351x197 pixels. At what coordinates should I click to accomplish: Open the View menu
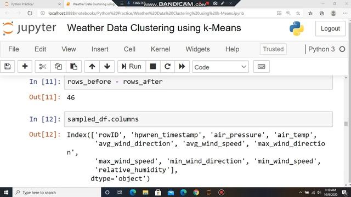point(69,49)
